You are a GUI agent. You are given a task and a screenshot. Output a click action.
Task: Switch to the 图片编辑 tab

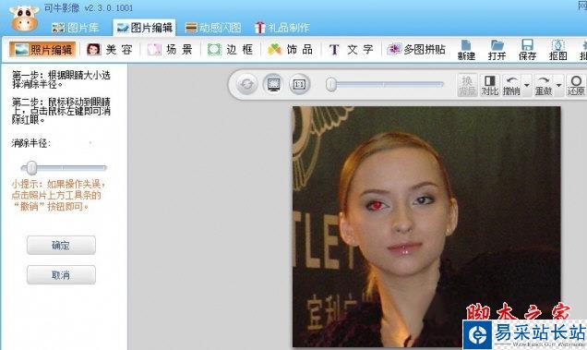point(144,28)
